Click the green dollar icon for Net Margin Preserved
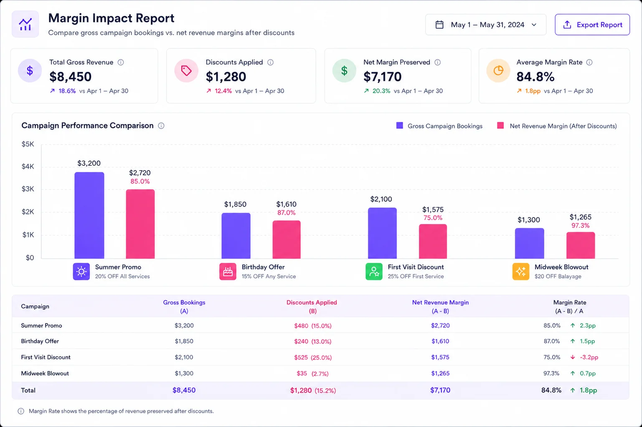642x427 pixels. (344, 71)
